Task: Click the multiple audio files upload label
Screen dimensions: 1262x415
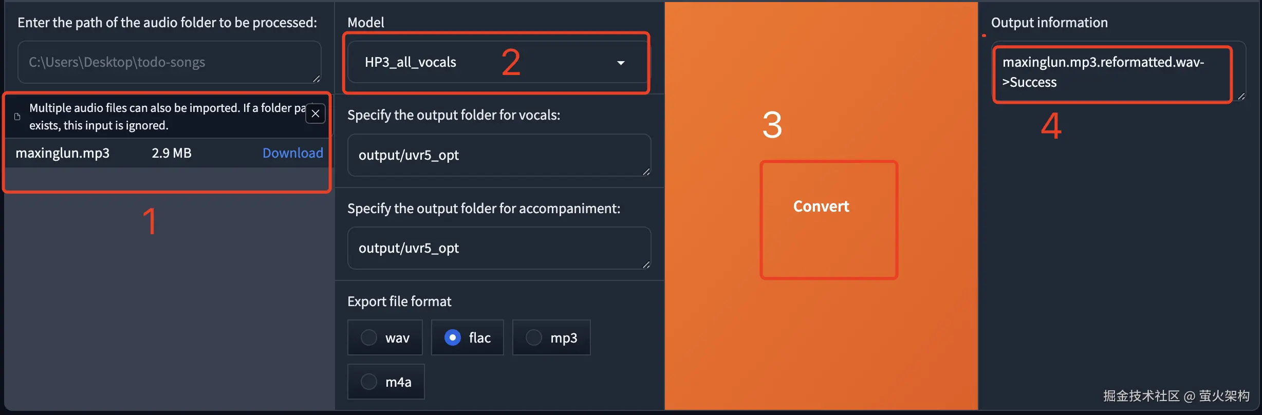Action: (164, 117)
